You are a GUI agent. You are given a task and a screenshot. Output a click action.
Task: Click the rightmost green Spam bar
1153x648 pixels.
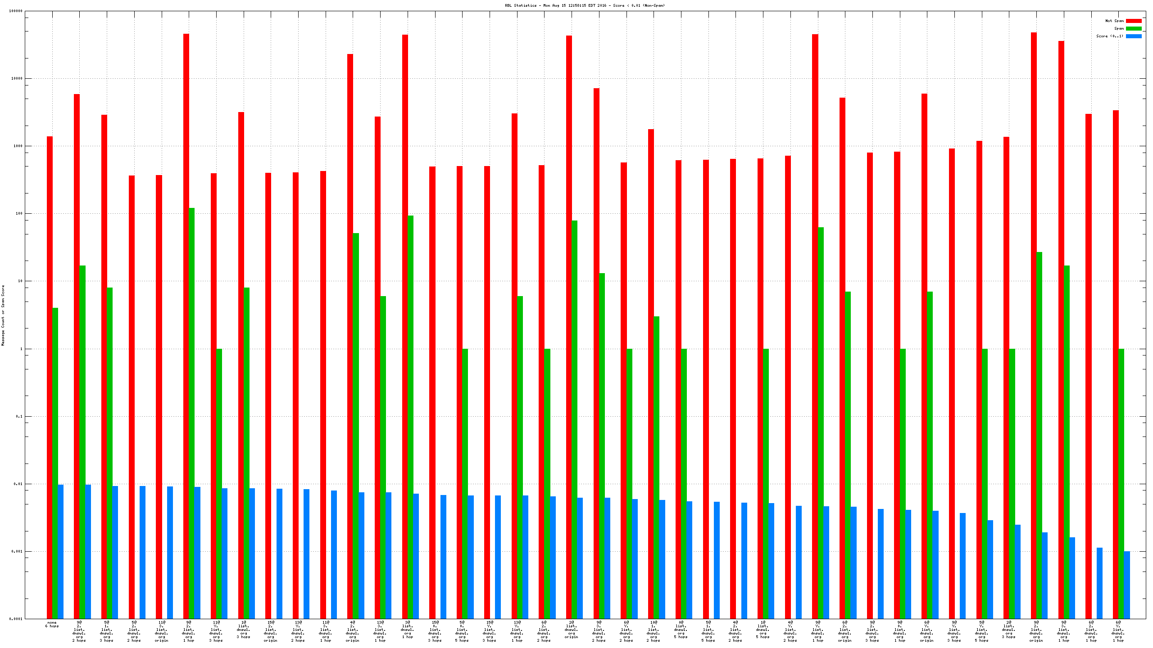(x=1121, y=483)
